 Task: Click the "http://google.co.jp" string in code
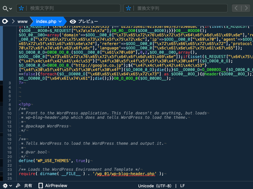pyautogui.click(x=99, y=65)
